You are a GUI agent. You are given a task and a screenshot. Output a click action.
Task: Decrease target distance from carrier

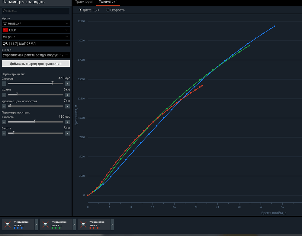tap(4, 106)
